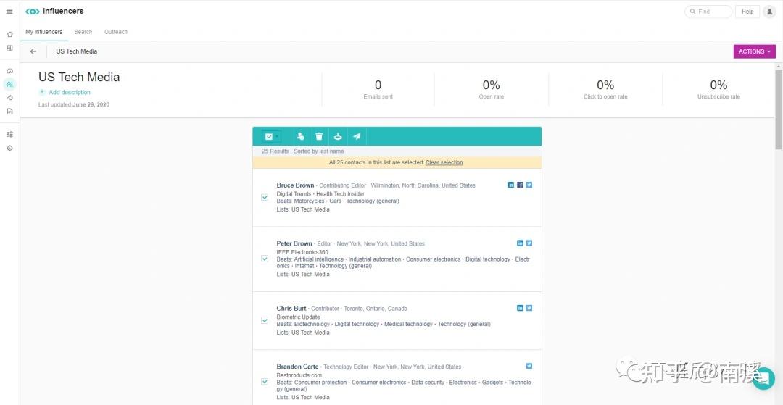
Task: Go to Home in the sidebar
Action: click(x=9, y=35)
